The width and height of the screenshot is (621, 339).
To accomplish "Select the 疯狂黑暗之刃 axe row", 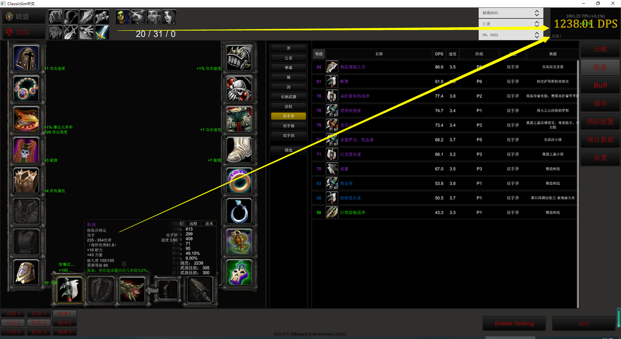I will click(x=444, y=67).
